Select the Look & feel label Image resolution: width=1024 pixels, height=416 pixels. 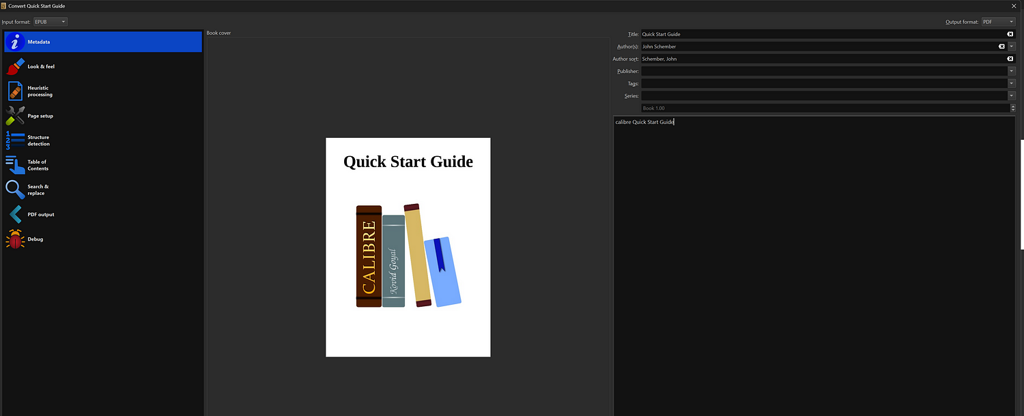41,67
